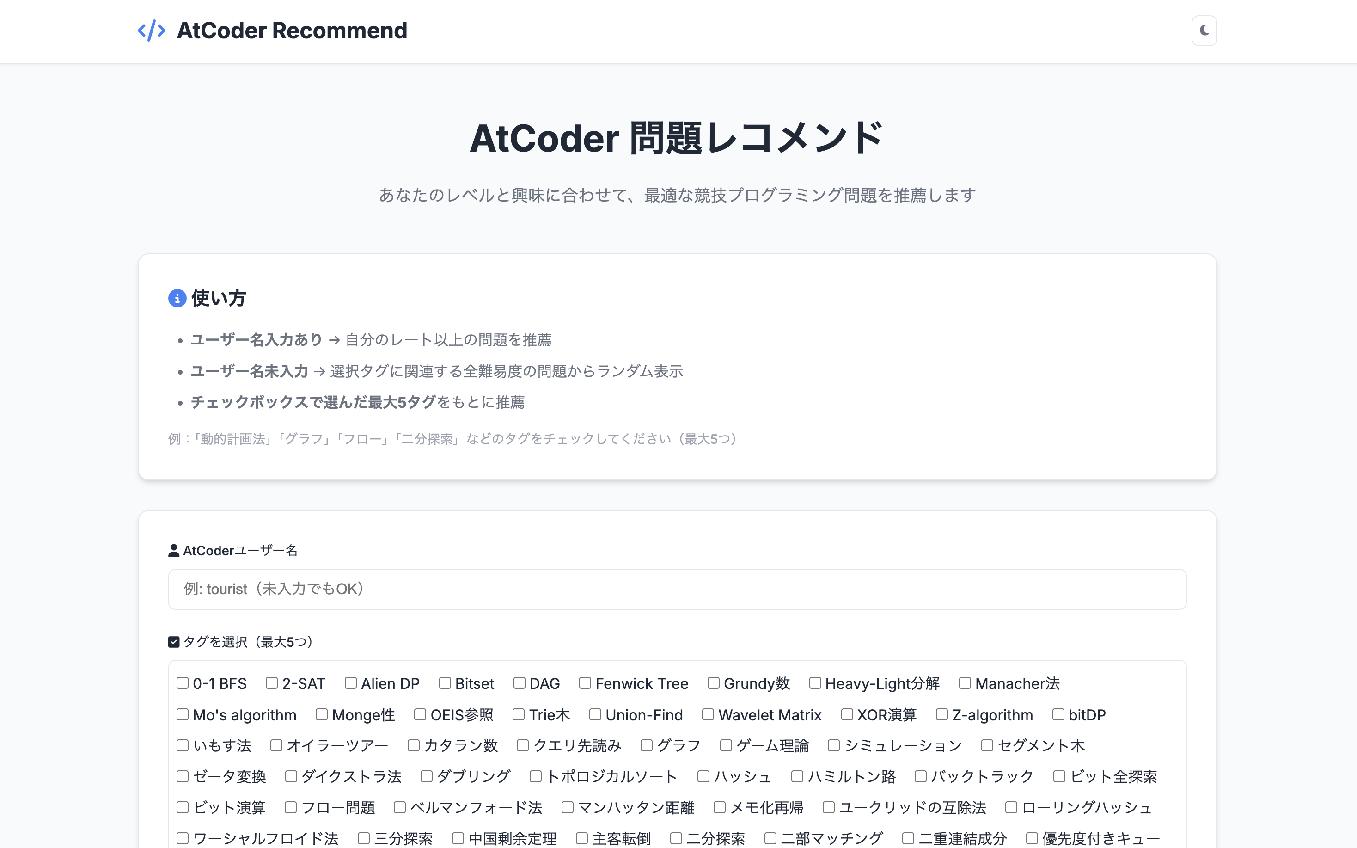Click the user icon next to AtCoderユーザー名
Viewport: 1357px width, 848px height.
174,550
